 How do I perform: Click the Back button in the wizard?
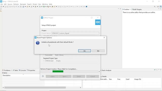[x=52, y=76]
